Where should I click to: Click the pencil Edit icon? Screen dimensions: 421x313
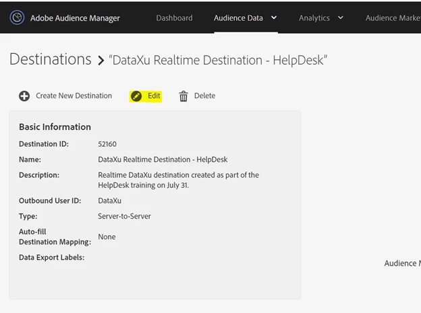pos(136,96)
